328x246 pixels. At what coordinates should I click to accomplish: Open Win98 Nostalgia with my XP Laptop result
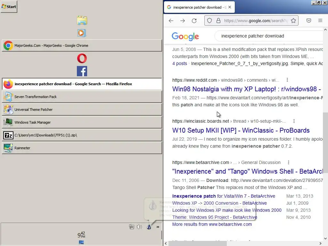(246, 89)
